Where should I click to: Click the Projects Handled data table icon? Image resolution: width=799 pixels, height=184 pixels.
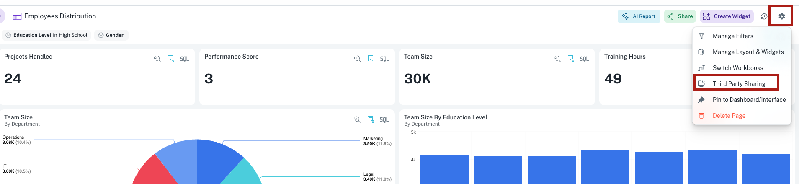pyautogui.click(x=171, y=59)
